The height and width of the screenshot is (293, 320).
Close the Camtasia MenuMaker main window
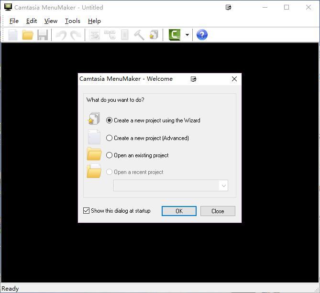tap(309, 7)
